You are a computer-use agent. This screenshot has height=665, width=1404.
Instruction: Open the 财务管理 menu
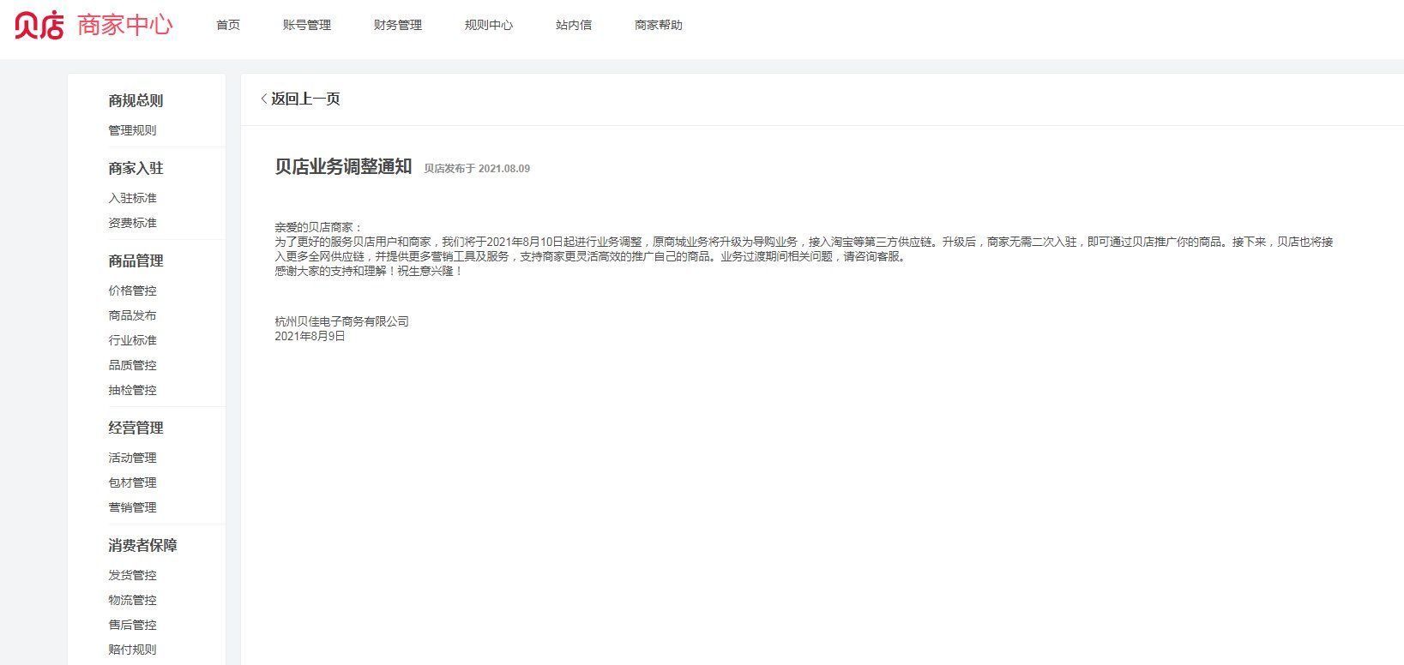pos(398,25)
